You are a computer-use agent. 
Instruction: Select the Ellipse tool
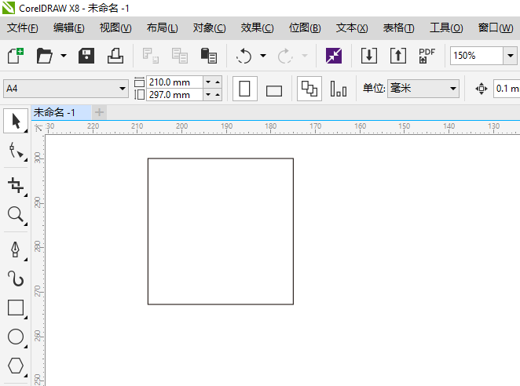coord(16,337)
